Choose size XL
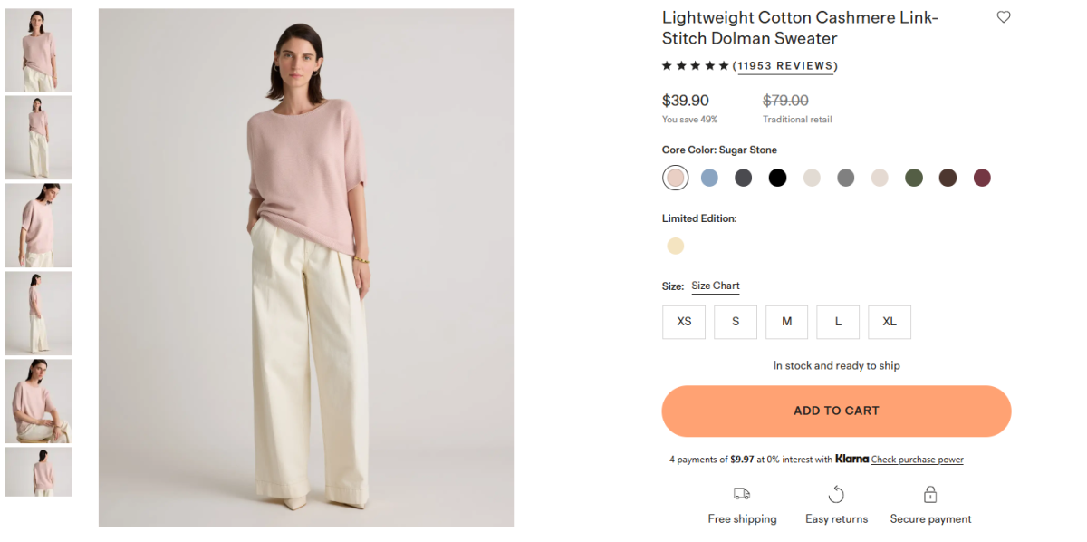 (890, 322)
